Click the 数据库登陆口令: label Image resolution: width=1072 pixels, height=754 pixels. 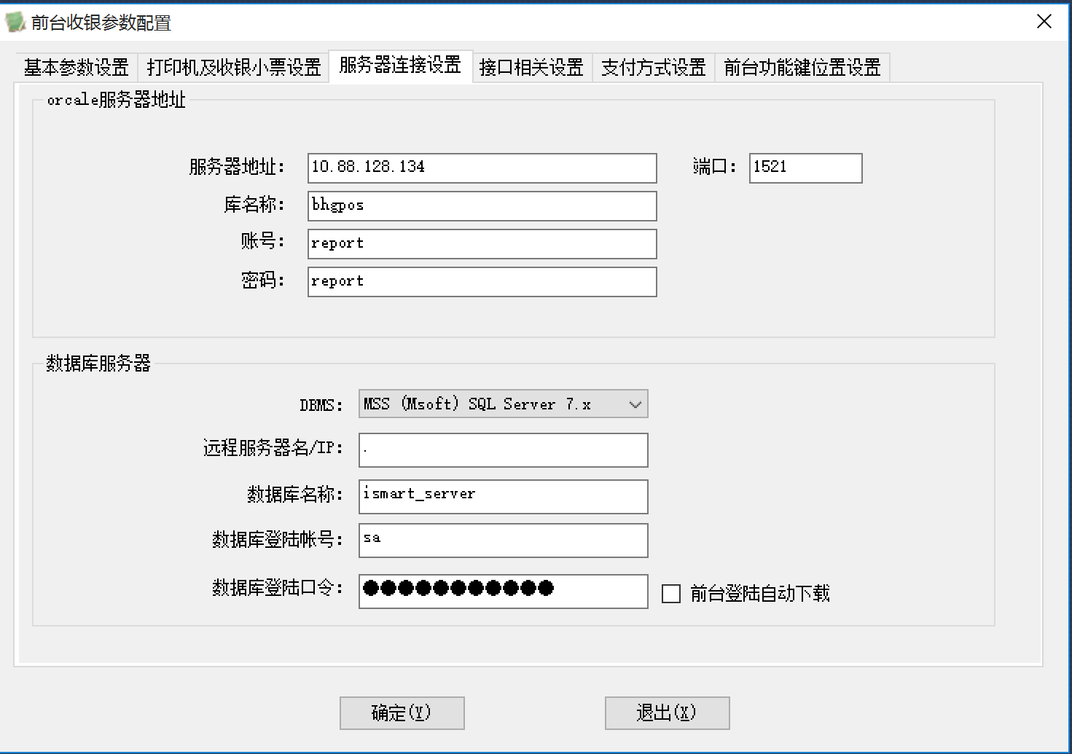point(277,588)
